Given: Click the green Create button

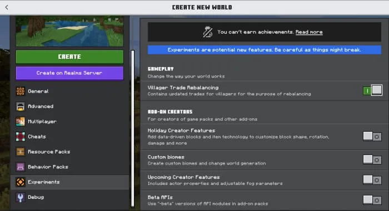Looking at the screenshot, I should (x=69, y=57).
